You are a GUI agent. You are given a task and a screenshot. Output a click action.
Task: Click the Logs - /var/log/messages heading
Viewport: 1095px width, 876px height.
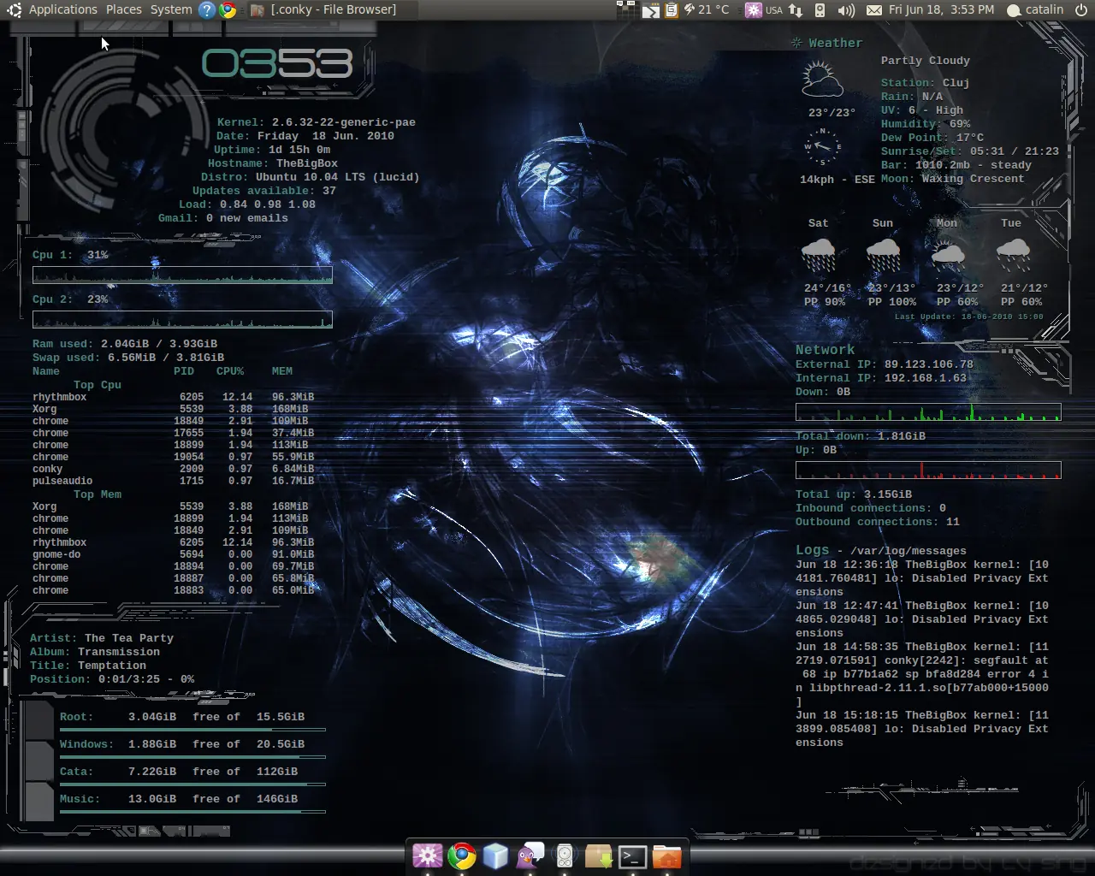(881, 550)
